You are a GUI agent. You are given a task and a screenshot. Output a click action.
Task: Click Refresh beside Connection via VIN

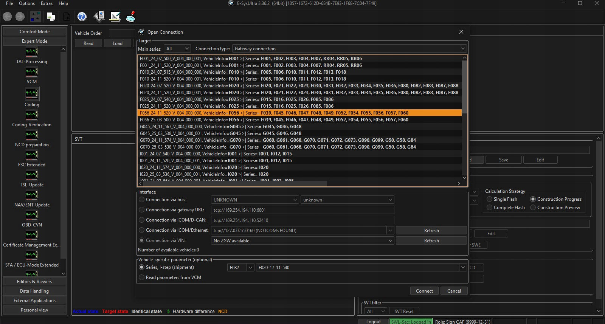pos(431,241)
